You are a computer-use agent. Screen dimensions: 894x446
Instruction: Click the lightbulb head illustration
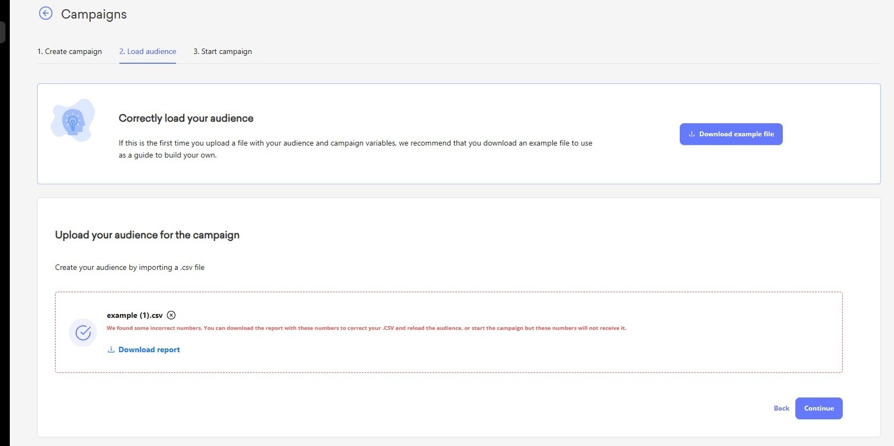pyautogui.click(x=73, y=120)
